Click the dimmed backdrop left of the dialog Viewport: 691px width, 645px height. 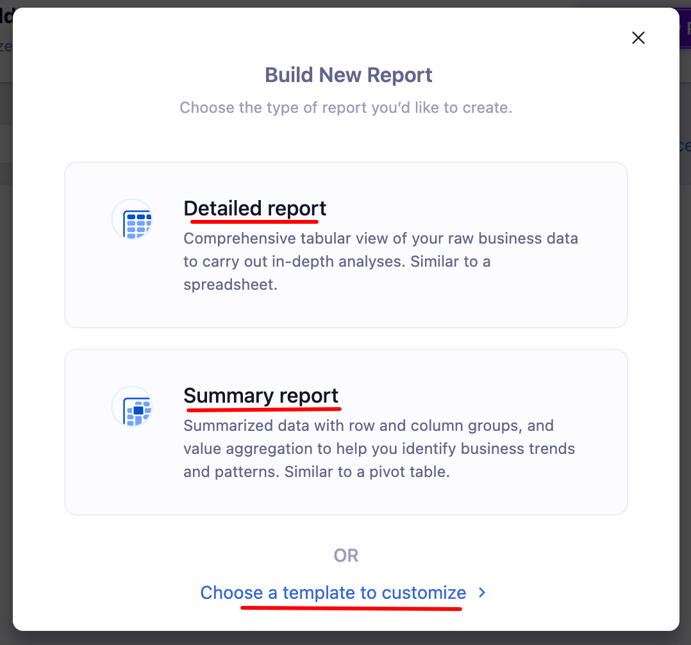click(x=6, y=321)
